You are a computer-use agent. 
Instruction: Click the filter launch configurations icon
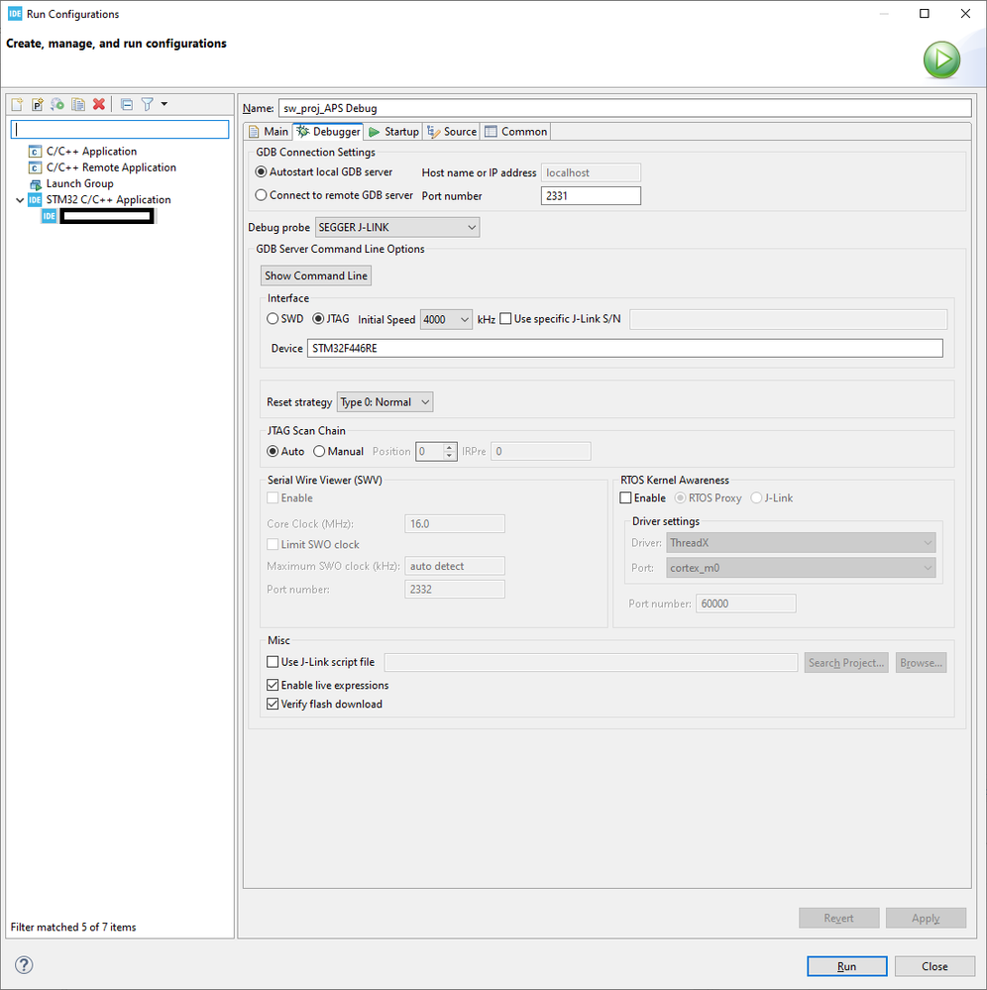147,104
